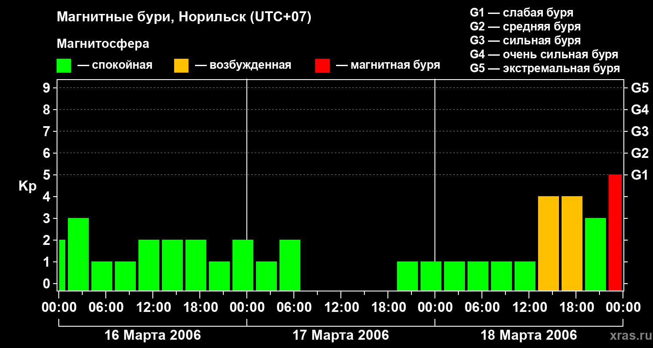Click the green 'спокойная' legend swatch
Viewport: 653px width, 348px height.
[x=64, y=66]
